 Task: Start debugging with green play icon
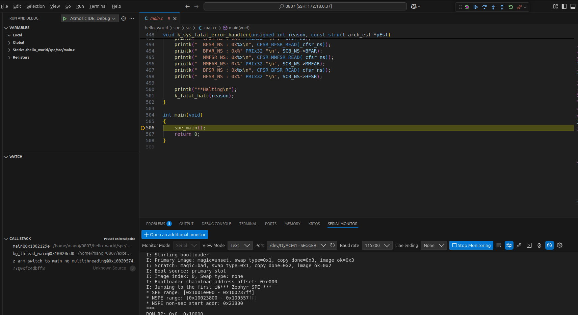pos(65,19)
